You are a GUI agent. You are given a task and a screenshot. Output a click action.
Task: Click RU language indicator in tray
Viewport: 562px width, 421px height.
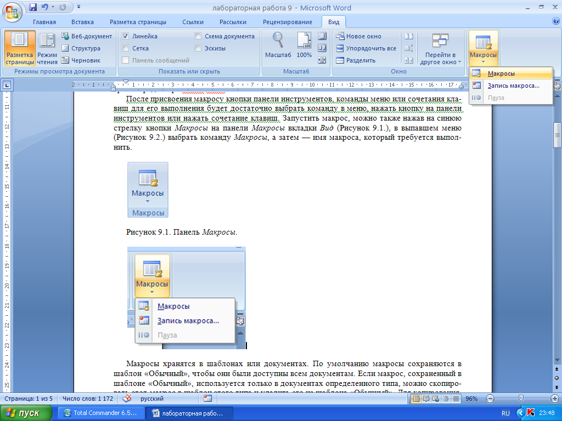click(x=505, y=413)
